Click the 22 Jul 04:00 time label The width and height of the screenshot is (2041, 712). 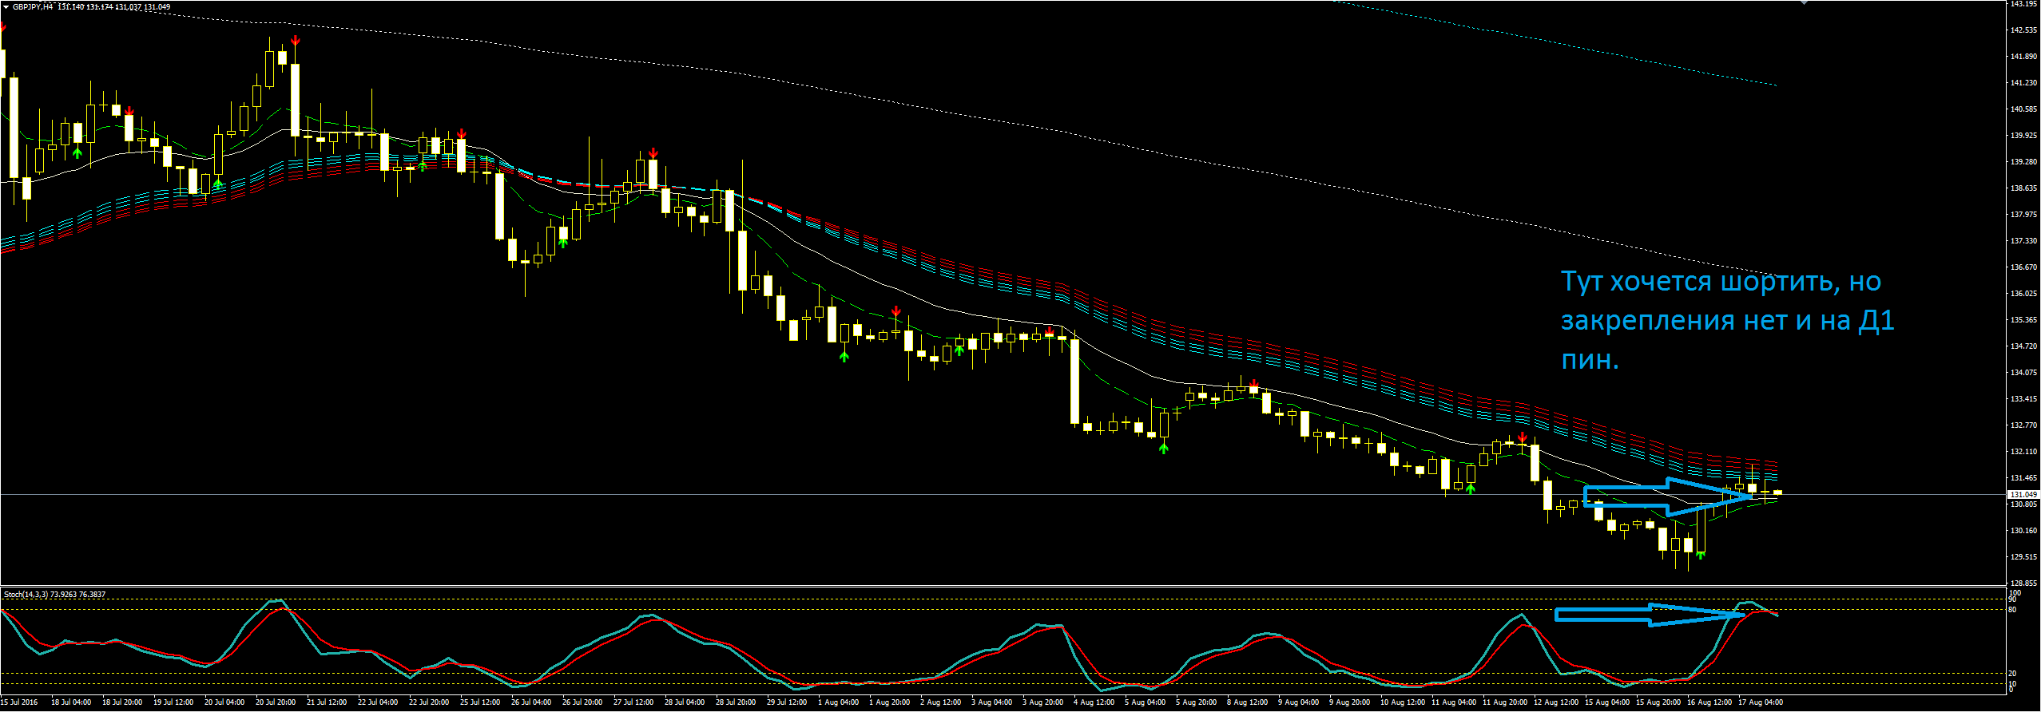(x=378, y=703)
